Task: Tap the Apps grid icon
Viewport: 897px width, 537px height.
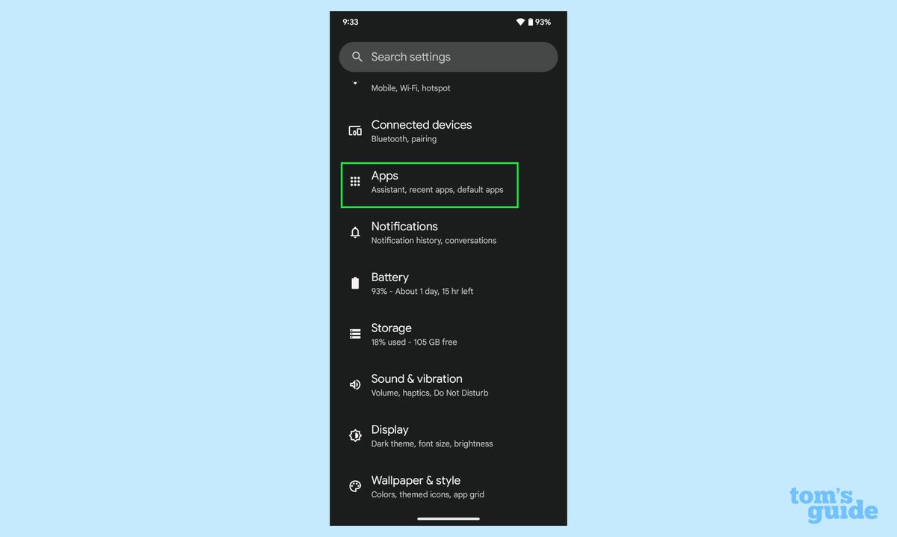Action: coord(355,181)
